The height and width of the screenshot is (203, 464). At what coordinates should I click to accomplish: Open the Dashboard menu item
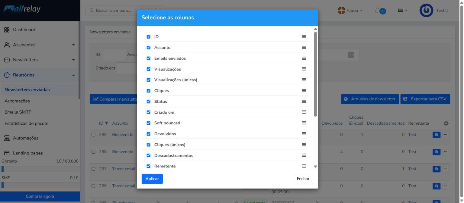pos(39,30)
